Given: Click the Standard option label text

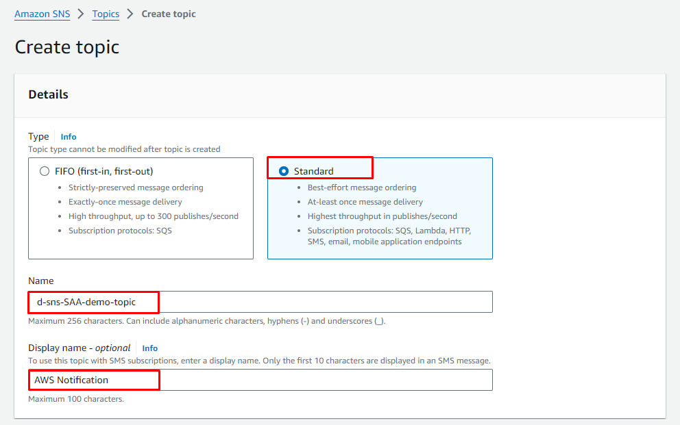Looking at the screenshot, I should coord(314,171).
